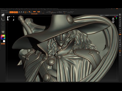Click the Projection Master button
This screenshot has width=122, height=91.
click(x=3, y=12)
